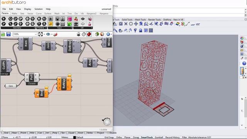Click the Join component
Viewport: 247px width, 139px height.
tap(48, 46)
